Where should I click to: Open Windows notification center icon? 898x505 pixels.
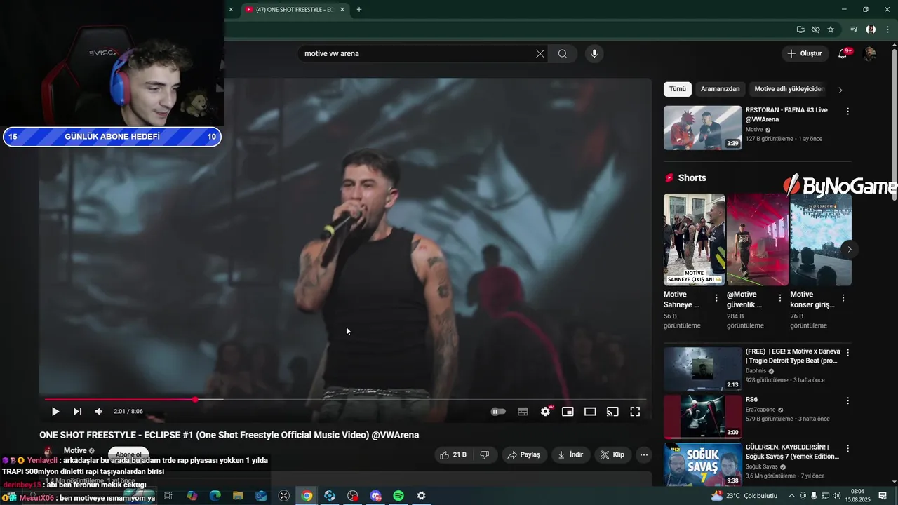(883, 496)
